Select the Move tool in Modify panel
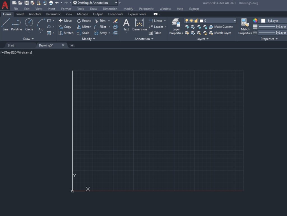This screenshot has height=216, width=287. 65,20
